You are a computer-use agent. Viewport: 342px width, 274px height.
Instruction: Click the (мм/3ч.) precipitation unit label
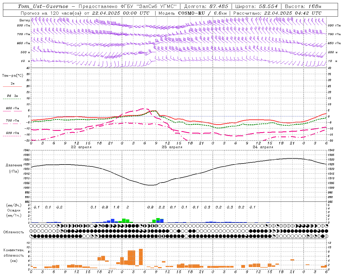coord(14,205)
